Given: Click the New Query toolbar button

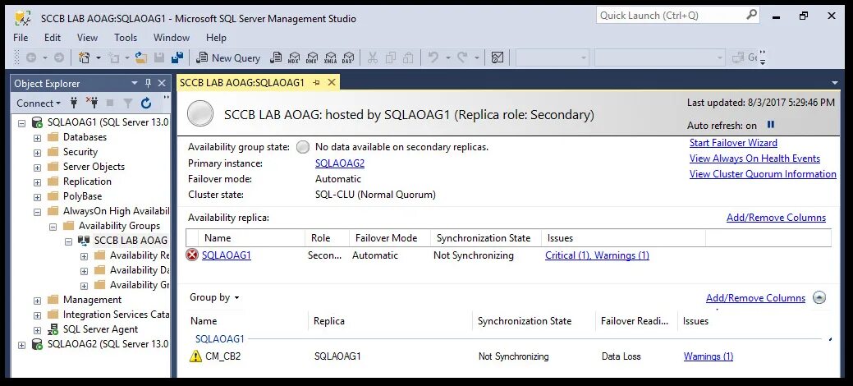Looking at the screenshot, I should coord(229,57).
